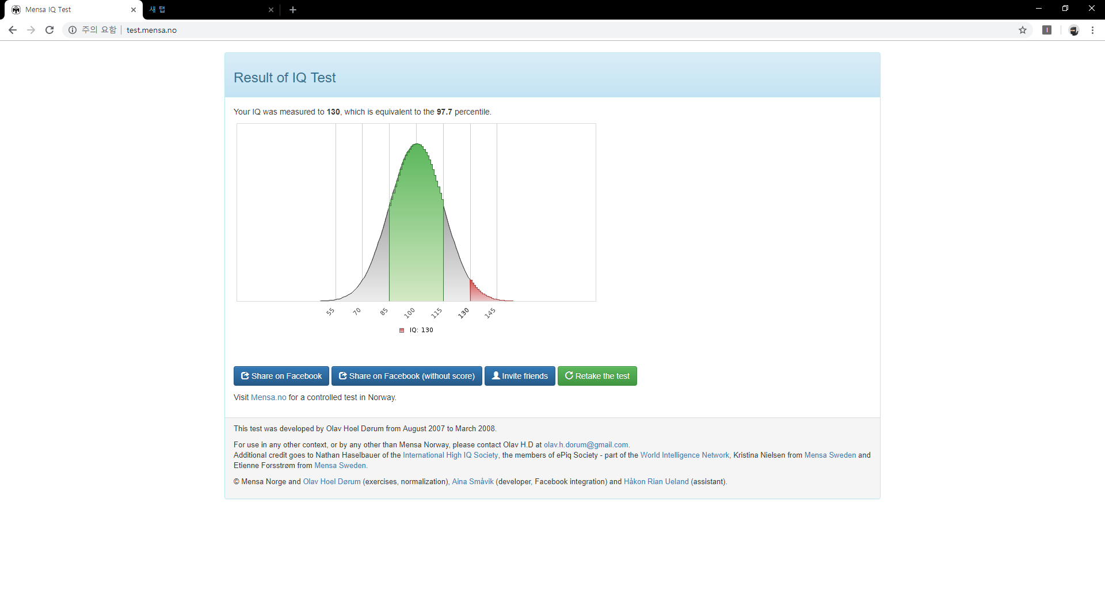1105x597 pixels.
Task: Click the 100 axis label
Action: [410, 313]
